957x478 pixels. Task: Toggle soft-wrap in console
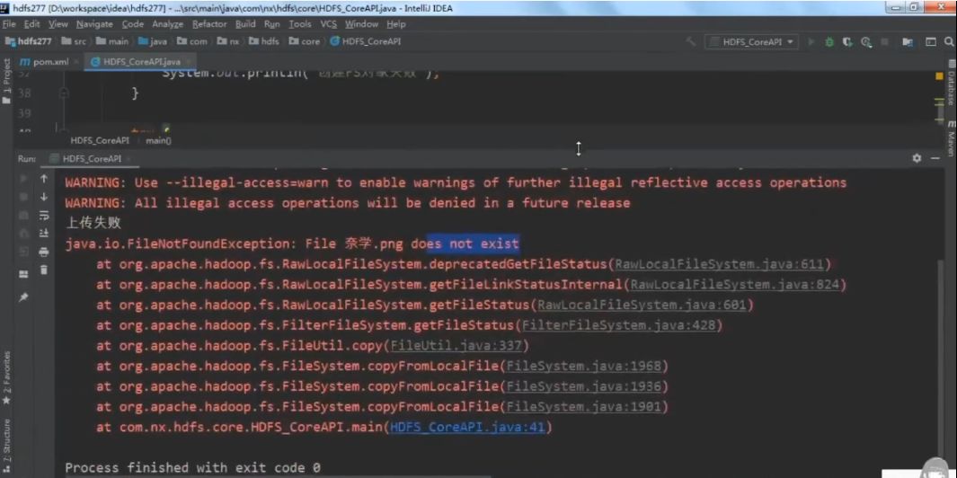43,216
